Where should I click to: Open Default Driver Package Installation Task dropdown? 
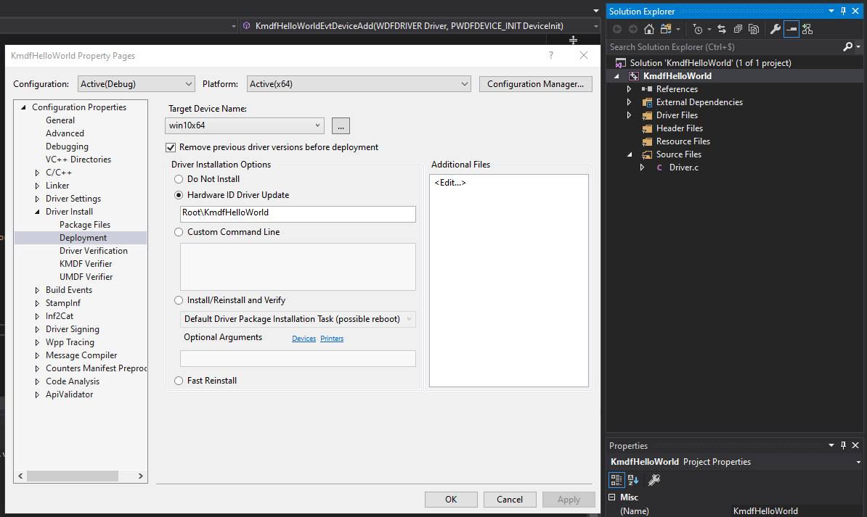click(298, 319)
